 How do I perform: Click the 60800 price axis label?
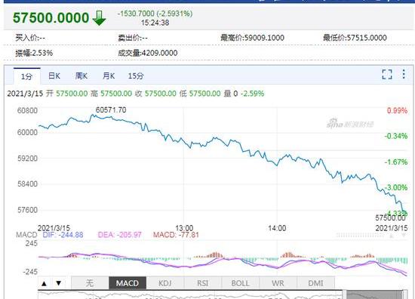click(x=27, y=110)
